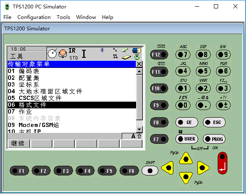246x194 pixels.
Task: Close the 传输对象菜单 dialog with X
Action: point(139,64)
